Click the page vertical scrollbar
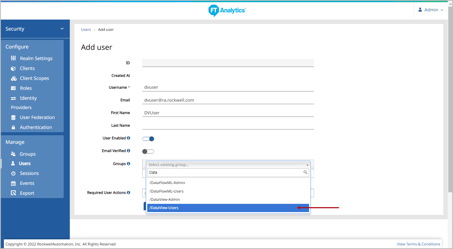 click(x=451, y=99)
